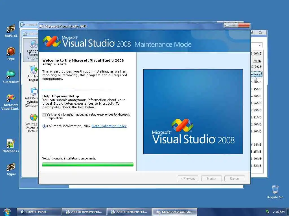Click the 5.15MB size entry

click(256, 152)
